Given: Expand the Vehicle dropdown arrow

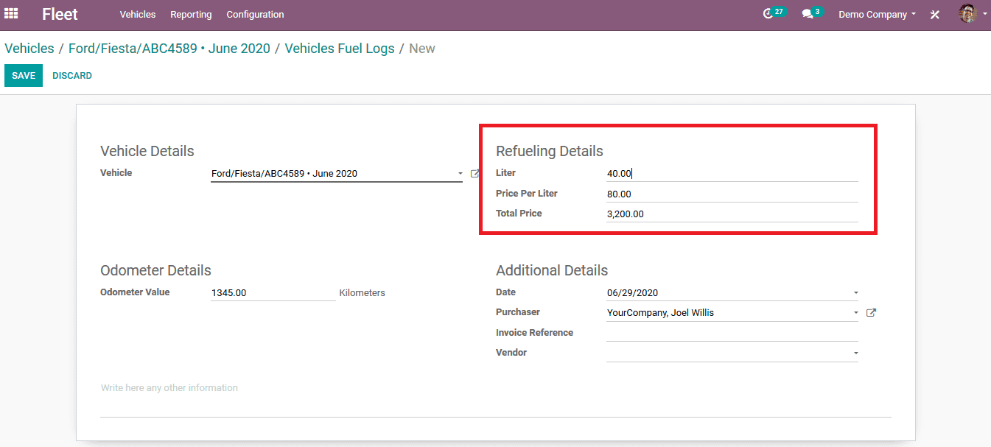Looking at the screenshot, I should [460, 174].
